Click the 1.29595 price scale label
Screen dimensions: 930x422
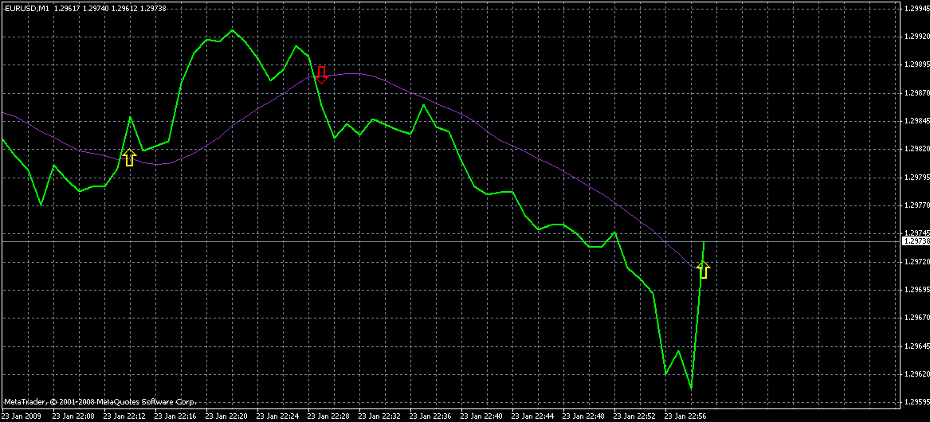coord(916,402)
